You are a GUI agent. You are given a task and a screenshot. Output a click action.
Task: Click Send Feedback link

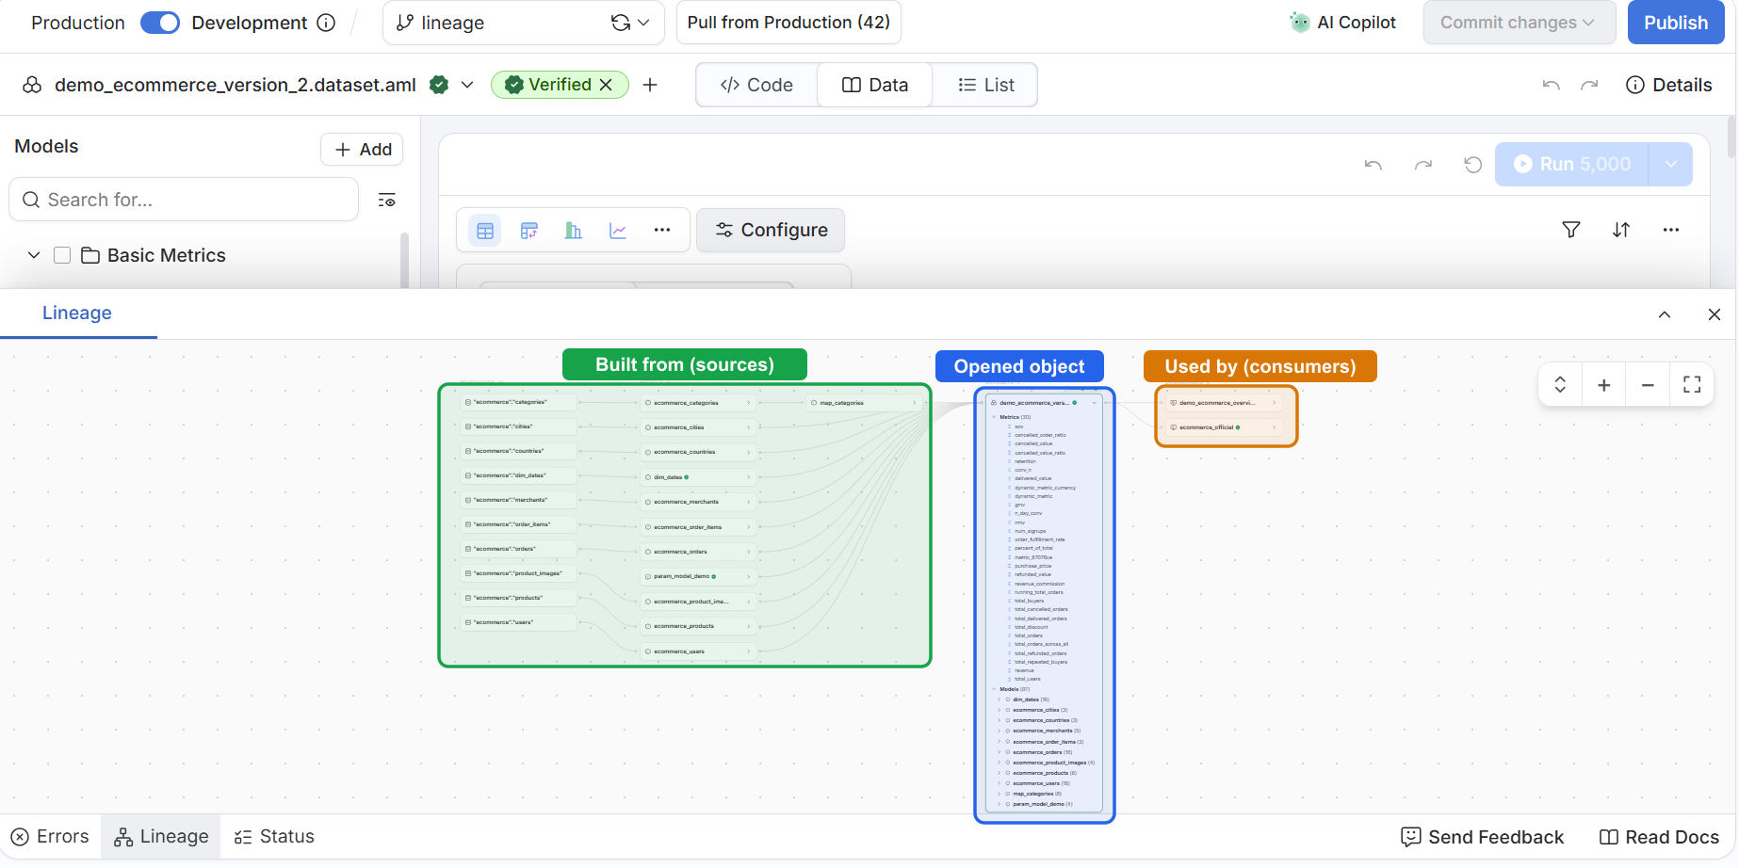click(1483, 837)
